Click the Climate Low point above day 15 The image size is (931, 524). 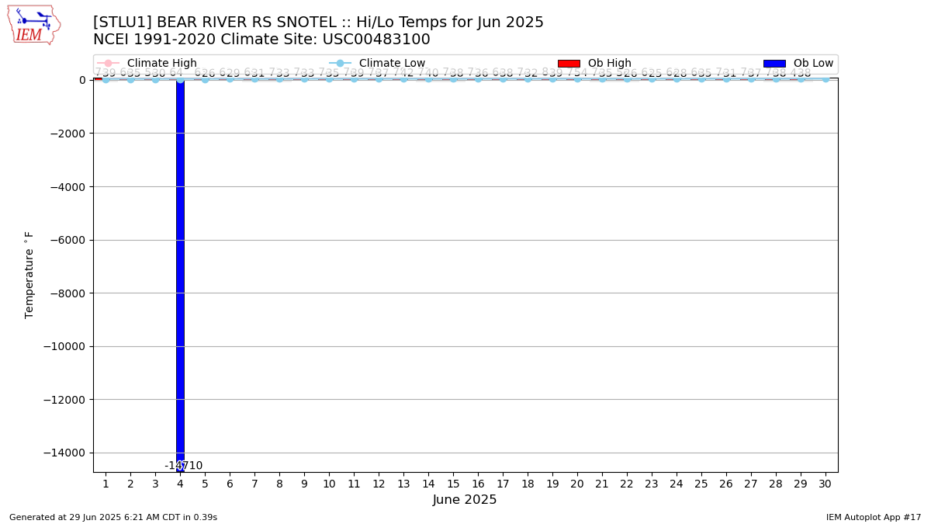click(453, 78)
